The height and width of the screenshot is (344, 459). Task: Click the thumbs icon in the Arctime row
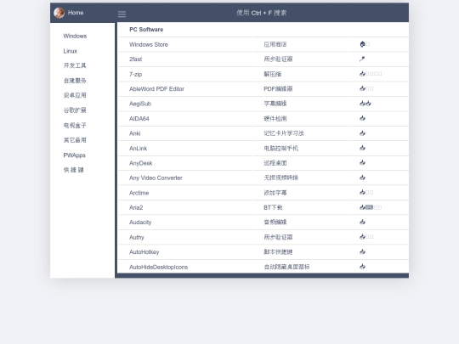pyautogui.click(x=362, y=193)
